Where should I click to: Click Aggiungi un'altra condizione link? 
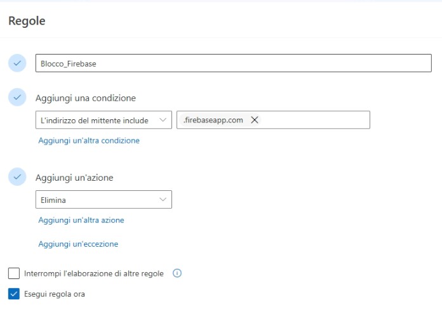[x=89, y=140]
